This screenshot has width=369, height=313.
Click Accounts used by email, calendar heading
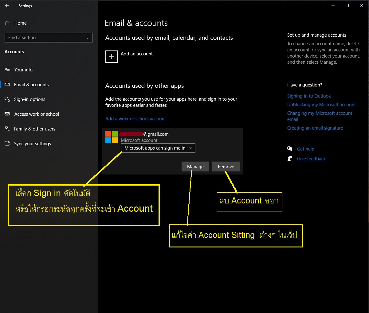coord(169,38)
